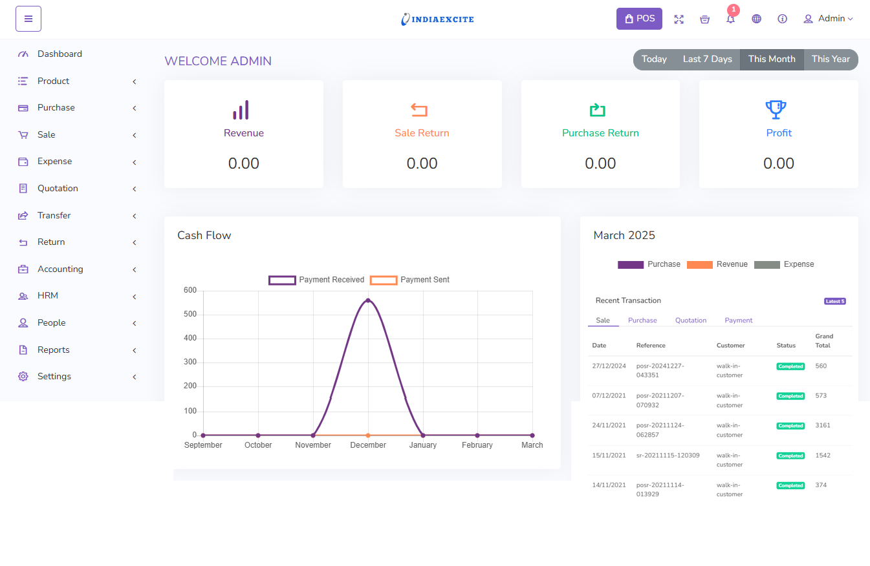The width and height of the screenshot is (870, 566).
Task: Click the hamburger menu toggle button
Action: click(28, 19)
